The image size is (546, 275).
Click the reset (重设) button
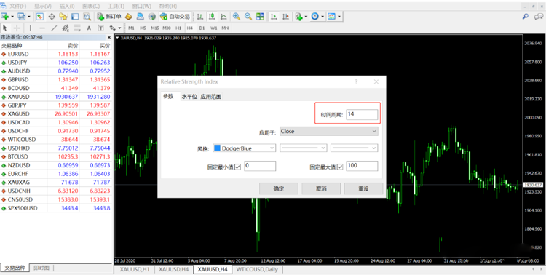click(x=363, y=188)
